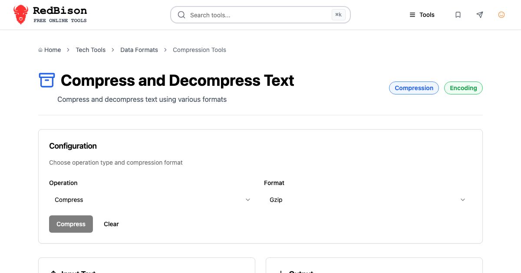Click the Clear button
The height and width of the screenshot is (273, 521).
(111, 224)
